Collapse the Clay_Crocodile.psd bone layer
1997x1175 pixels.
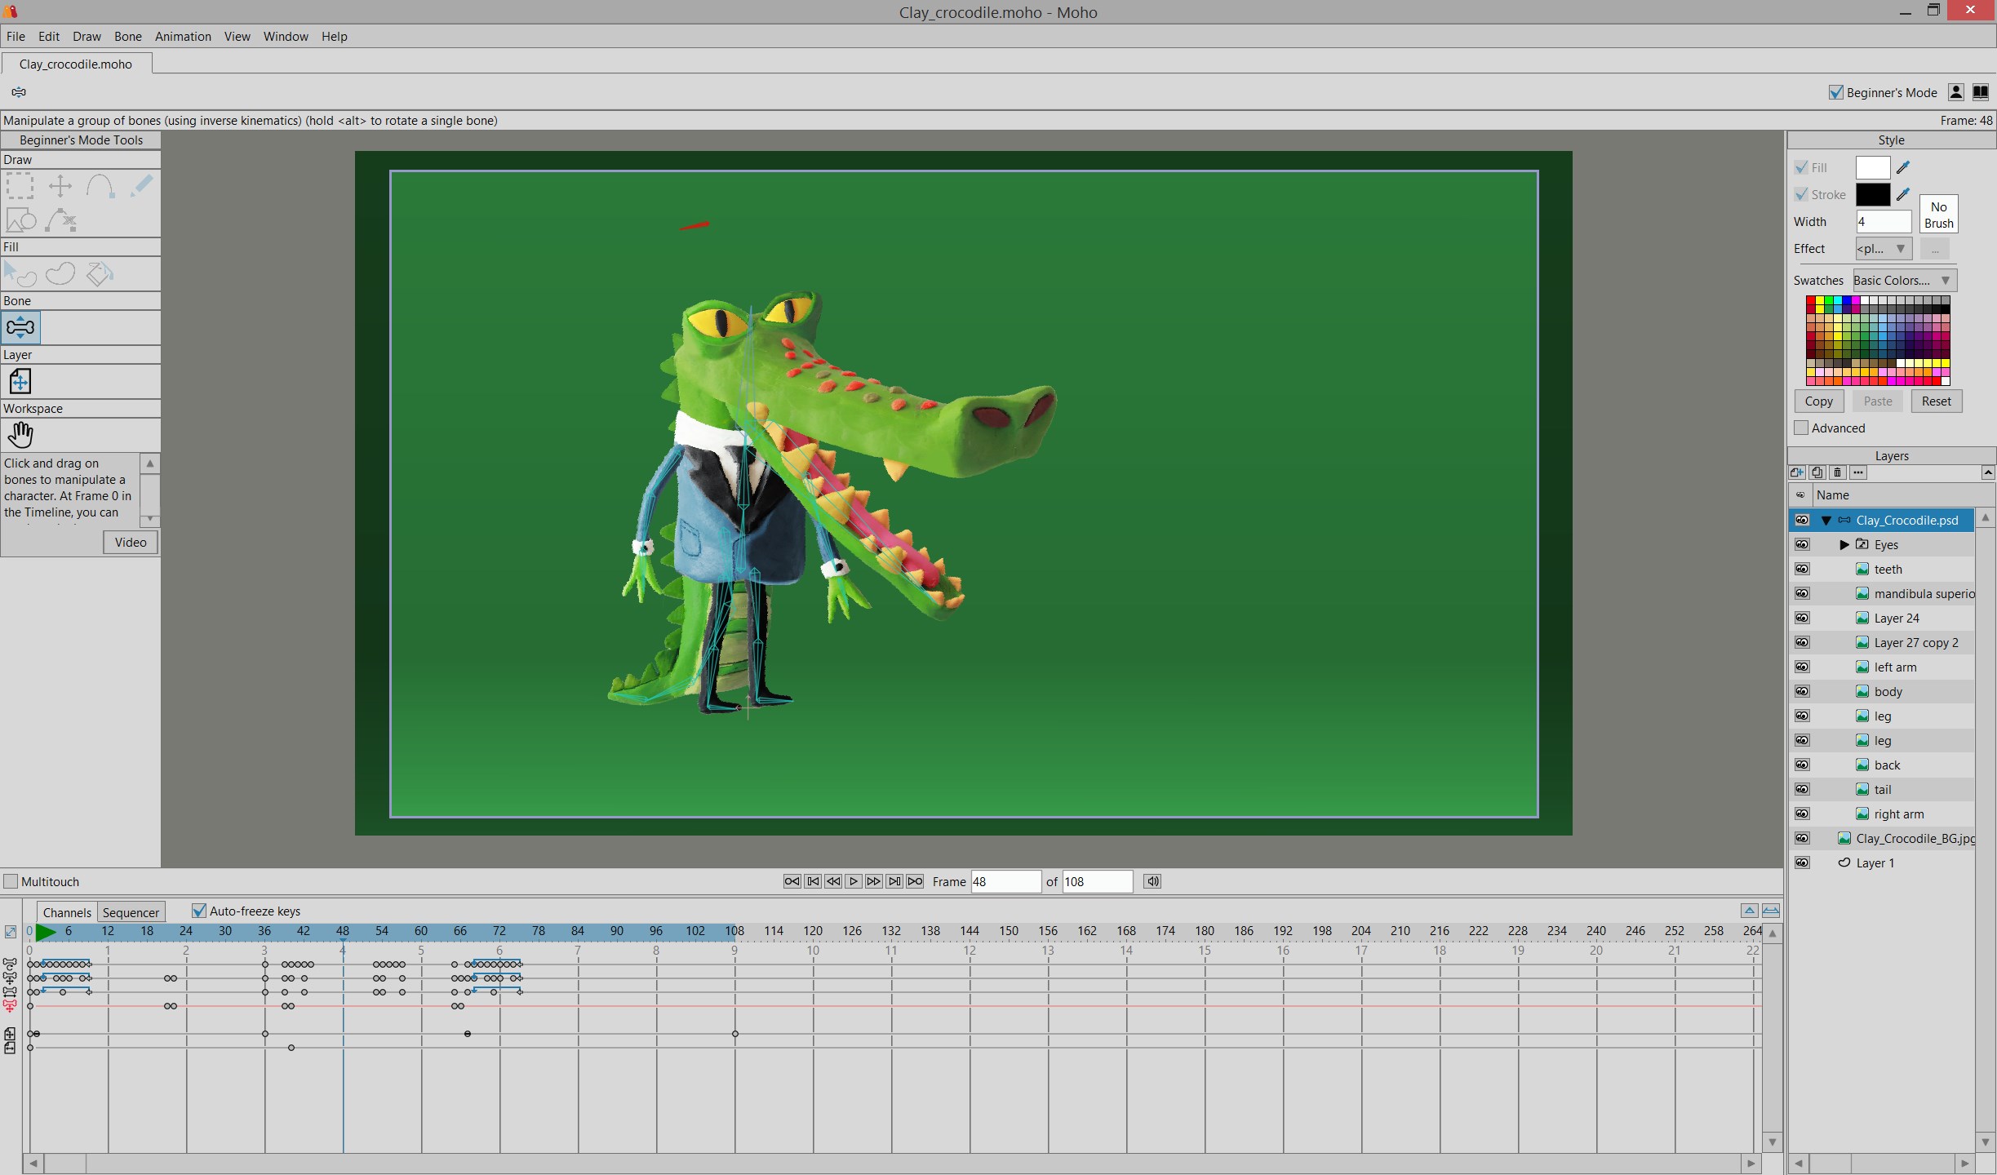[x=1826, y=521]
